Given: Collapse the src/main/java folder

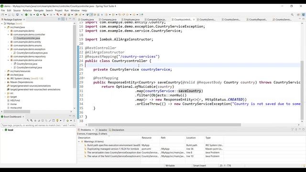Looking at the screenshot, I should point(5,27).
